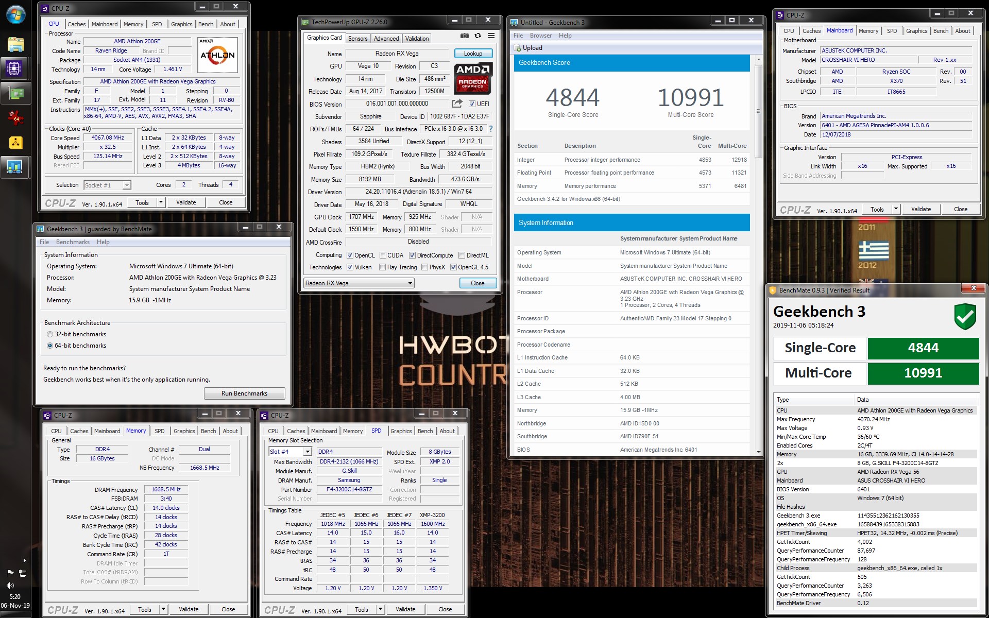989x618 pixels.
Task: Click the Close button in GPU-Z
Action: 478,283
